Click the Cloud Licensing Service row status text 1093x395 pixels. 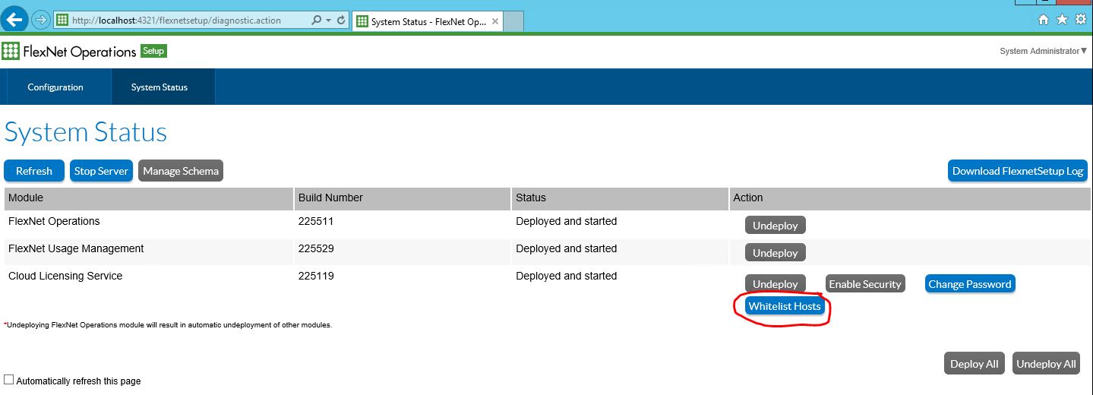pyautogui.click(x=567, y=276)
